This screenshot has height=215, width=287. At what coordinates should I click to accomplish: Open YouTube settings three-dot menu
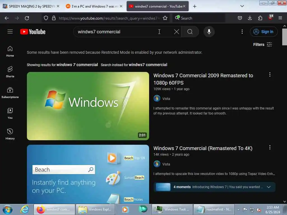242,32
